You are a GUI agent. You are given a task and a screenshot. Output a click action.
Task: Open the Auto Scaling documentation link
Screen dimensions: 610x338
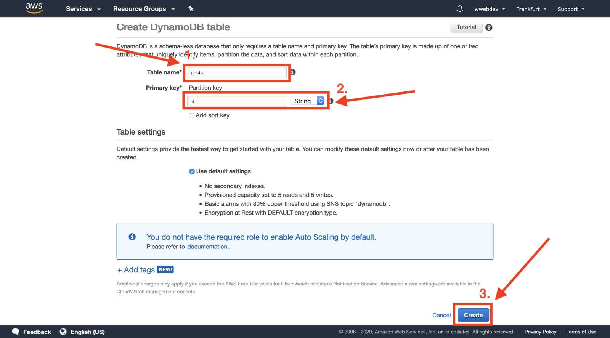pos(207,247)
